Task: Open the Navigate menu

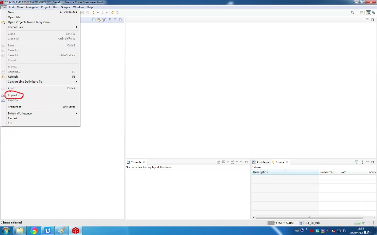Action: [x=32, y=7]
